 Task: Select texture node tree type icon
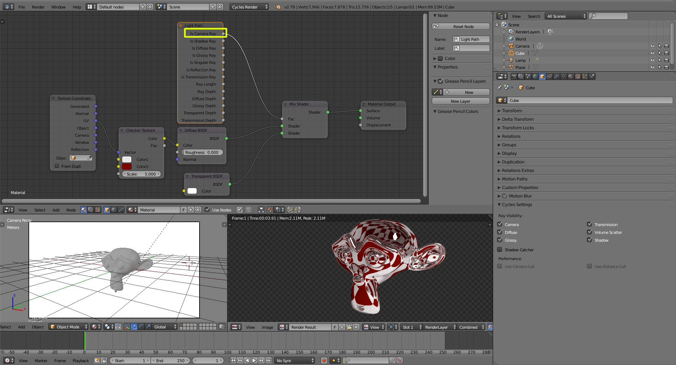tap(98, 210)
